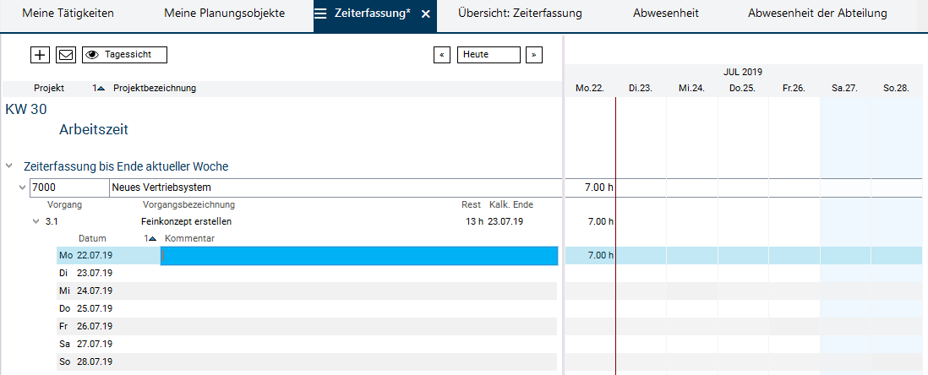Click the blue comment field for Monday

click(358, 256)
